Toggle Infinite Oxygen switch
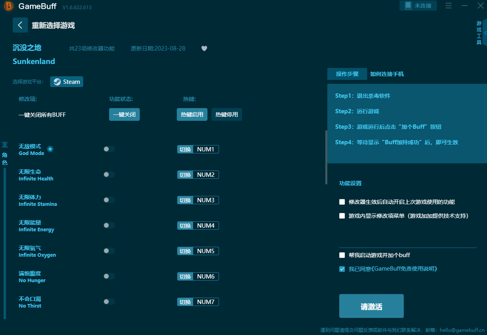The height and width of the screenshot is (335, 487). (109, 251)
